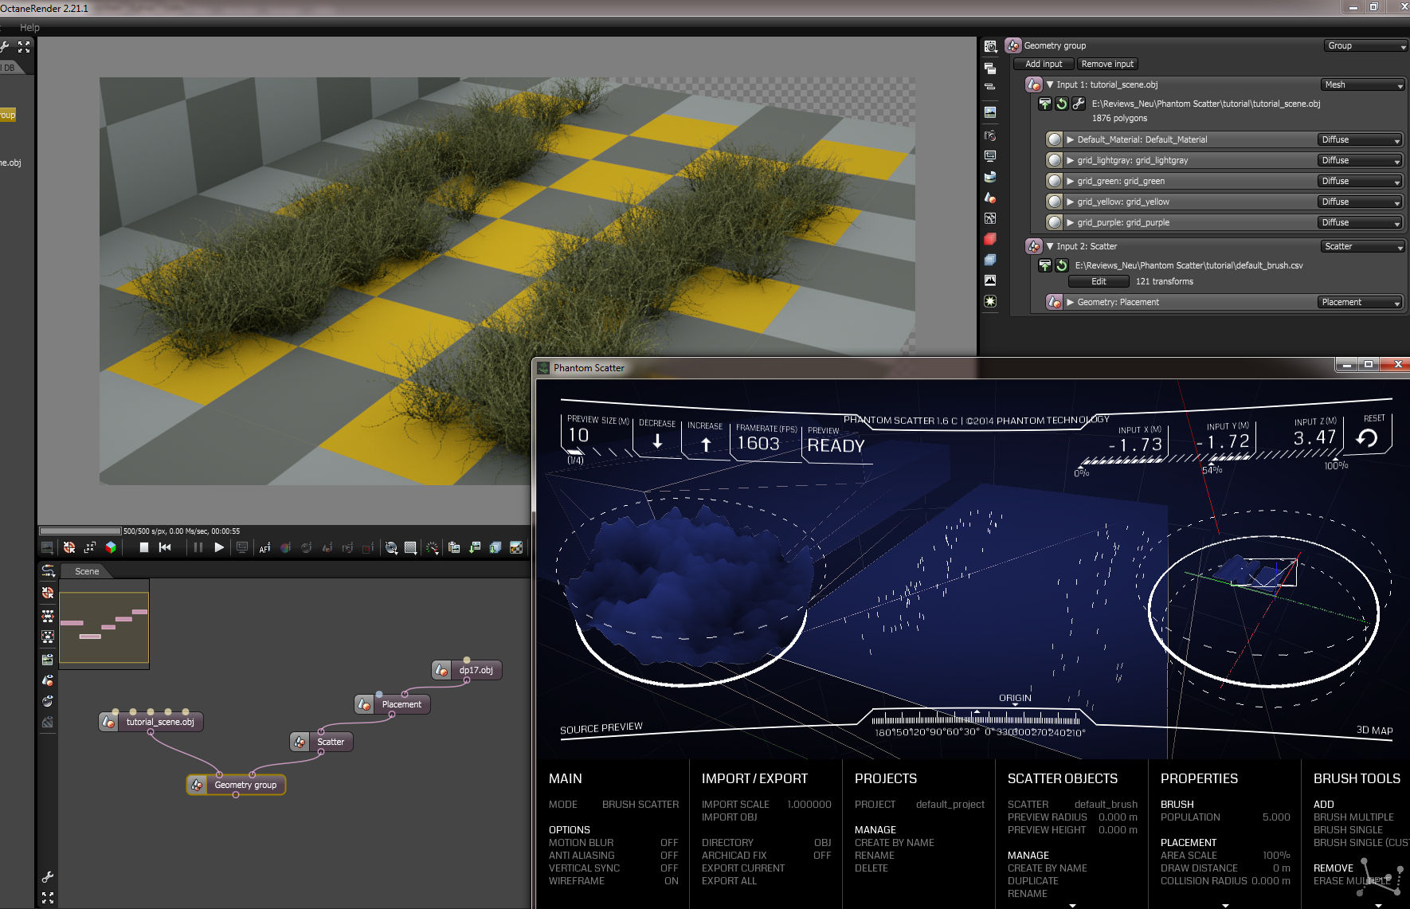Click the decrease preview size down arrow
The image size is (1410, 909).
pyautogui.click(x=657, y=441)
